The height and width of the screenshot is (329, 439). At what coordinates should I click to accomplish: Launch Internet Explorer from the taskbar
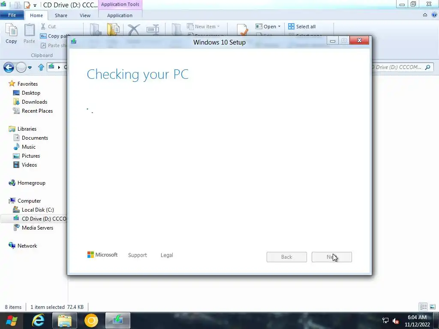(38, 320)
